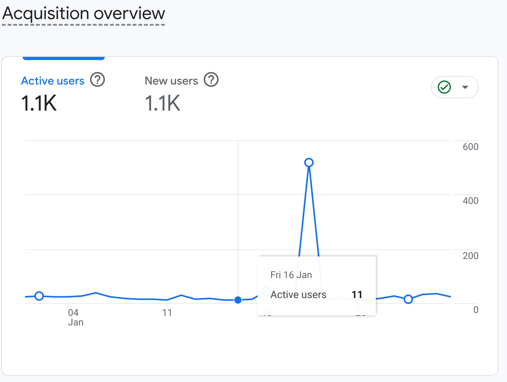Image resolution: width=507 pixels, height=382 pixels.
Task: Click the 400 y-axis label
Action: coord(470,201)
